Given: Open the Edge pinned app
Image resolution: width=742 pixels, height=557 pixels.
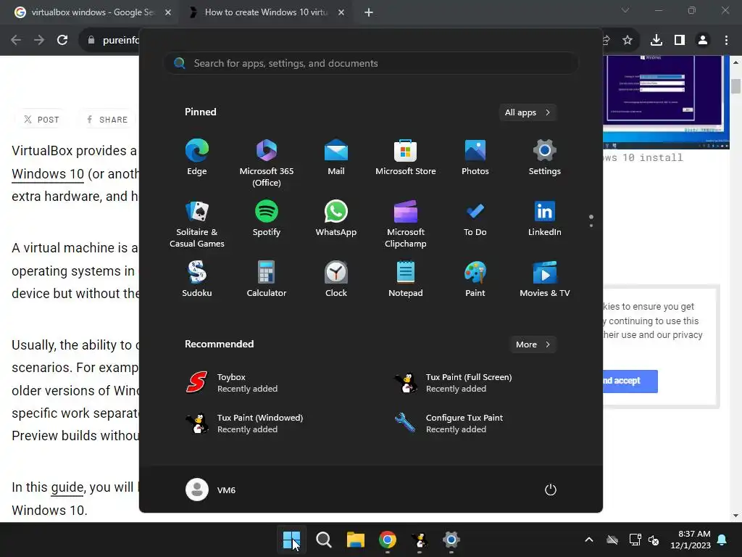Looking at the screenshot, I should (x=197, y=157).
